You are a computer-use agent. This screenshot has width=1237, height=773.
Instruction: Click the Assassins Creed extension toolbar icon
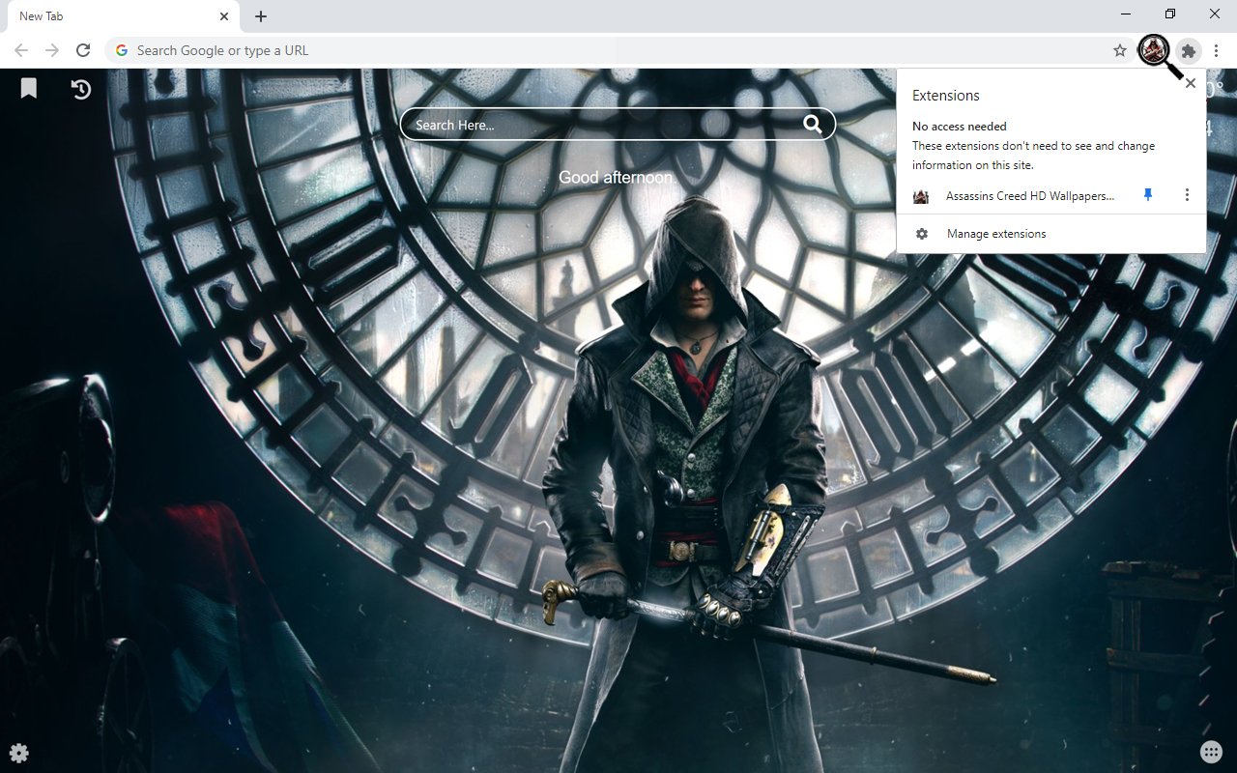point(1154,50)
